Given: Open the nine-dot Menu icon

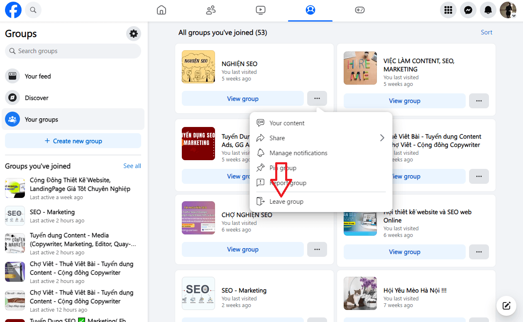Looking at the screenshot, I should pyautogui.click(x=448, y=10).
